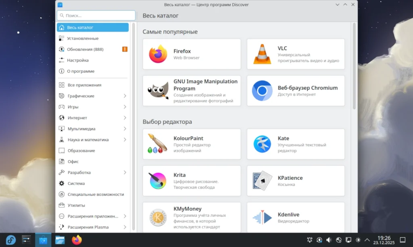Select the Kate editor icon

[262, 144]
